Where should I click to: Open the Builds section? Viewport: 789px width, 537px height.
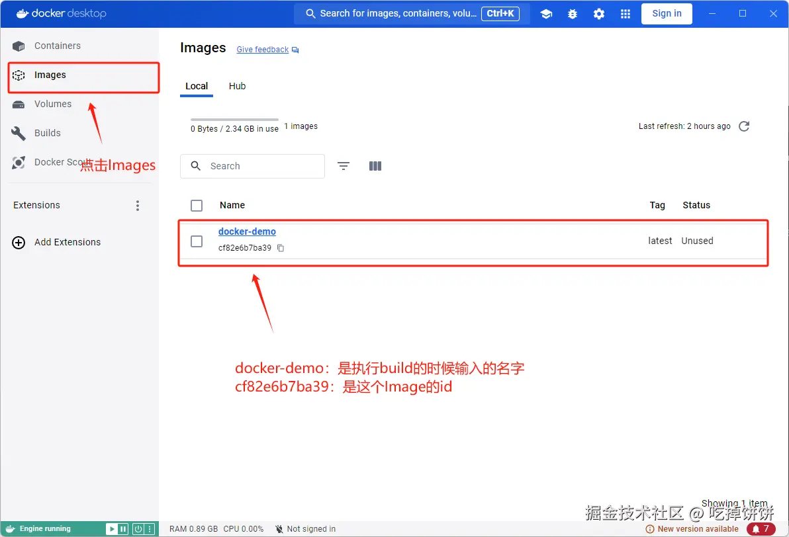tap(47, 133)
